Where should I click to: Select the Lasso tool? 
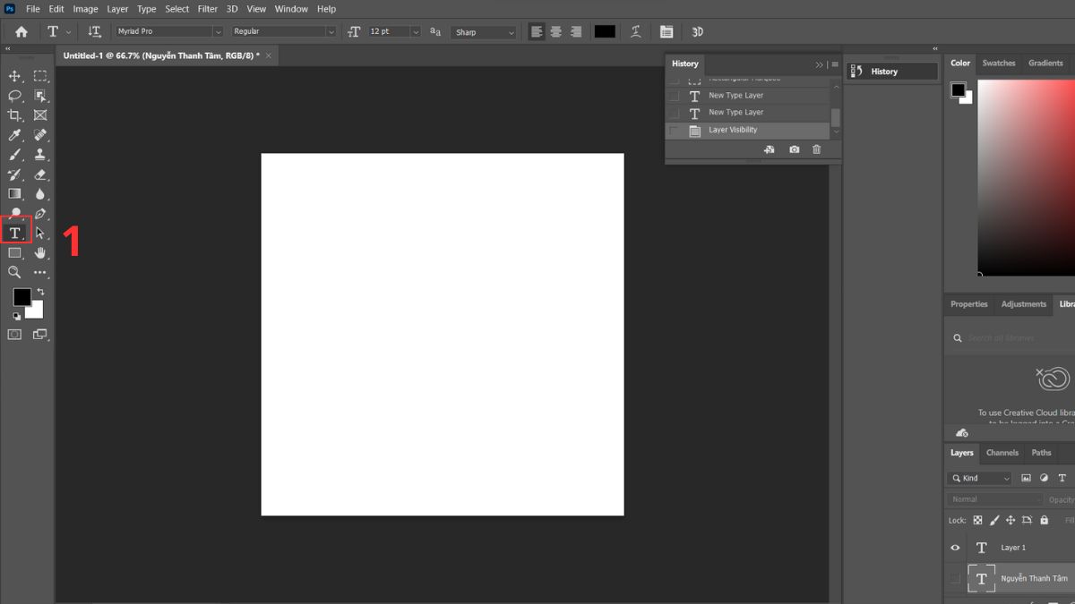(14, 95)
